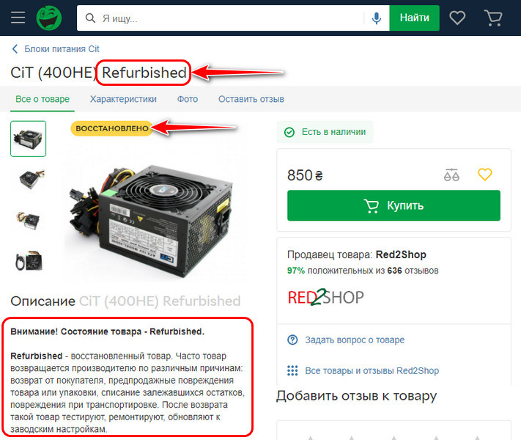Click the main power supply image

[x=151, y=221]
